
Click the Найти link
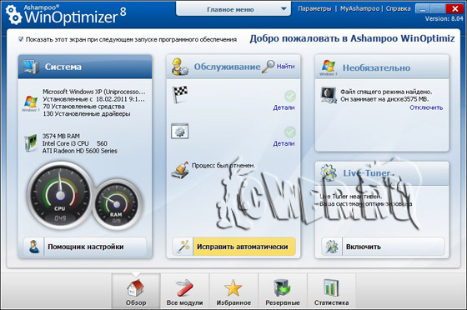tap(285, 67)
